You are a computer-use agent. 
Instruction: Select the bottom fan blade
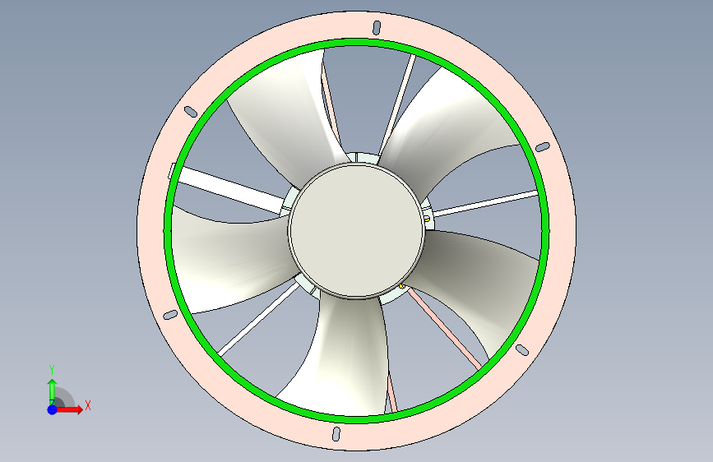click(x=348, y=359)
